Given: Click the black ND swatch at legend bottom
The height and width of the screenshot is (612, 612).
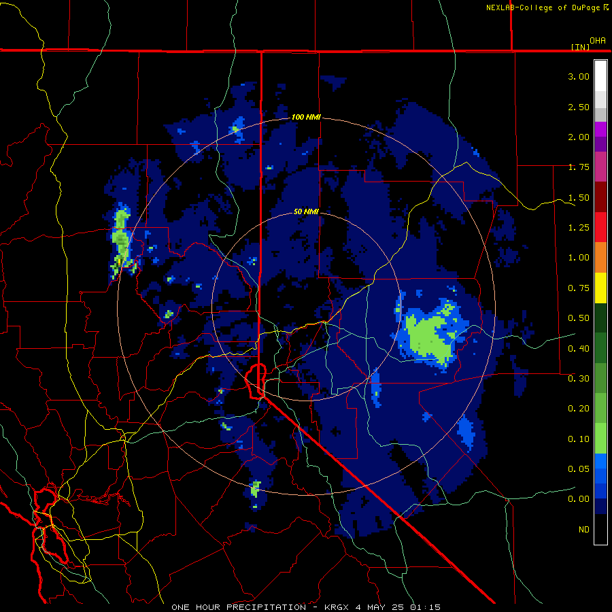Looking at the screenshot, I should (600, 529).
